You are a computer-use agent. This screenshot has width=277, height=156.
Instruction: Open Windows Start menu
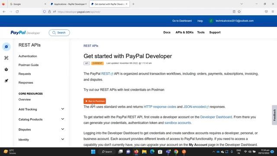93,152
